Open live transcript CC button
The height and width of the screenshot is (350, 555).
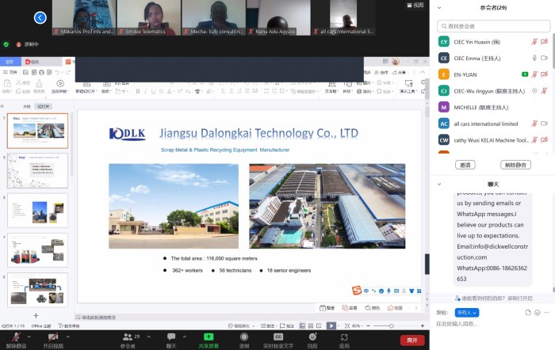[x=278, y=340]
